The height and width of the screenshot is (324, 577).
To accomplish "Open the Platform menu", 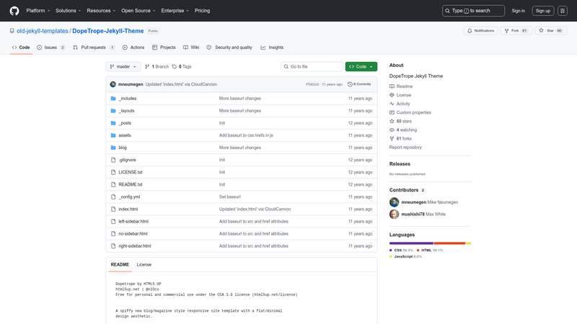I will (x=38, y=11).
